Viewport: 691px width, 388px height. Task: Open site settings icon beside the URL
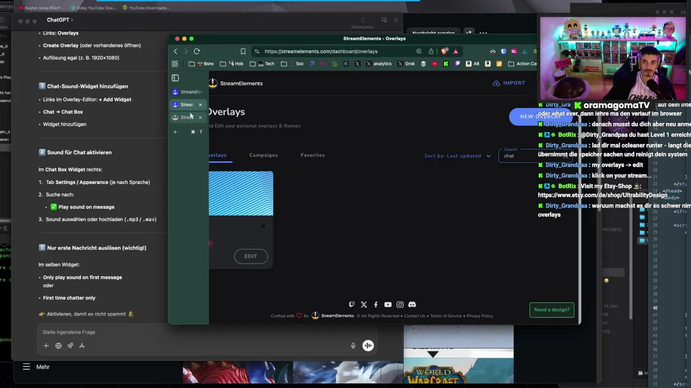pyautogui.click(x=257, y=51)
